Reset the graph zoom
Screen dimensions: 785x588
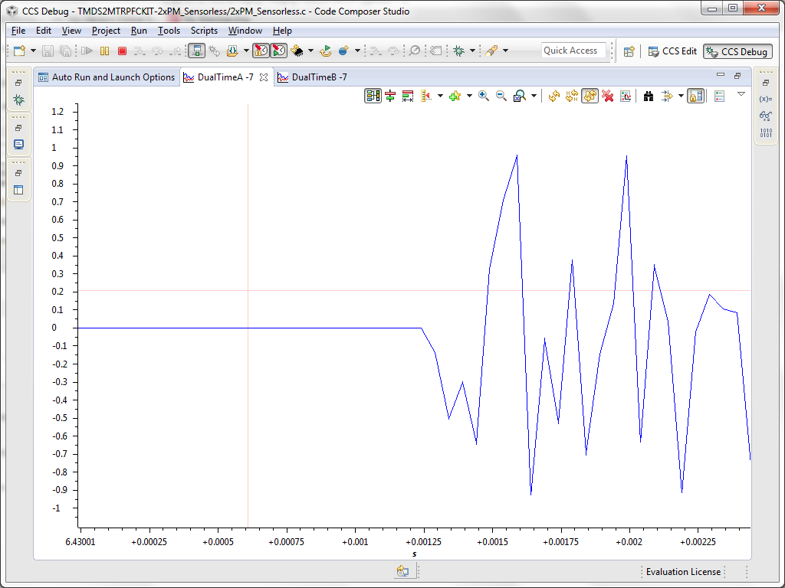[520, 96]
